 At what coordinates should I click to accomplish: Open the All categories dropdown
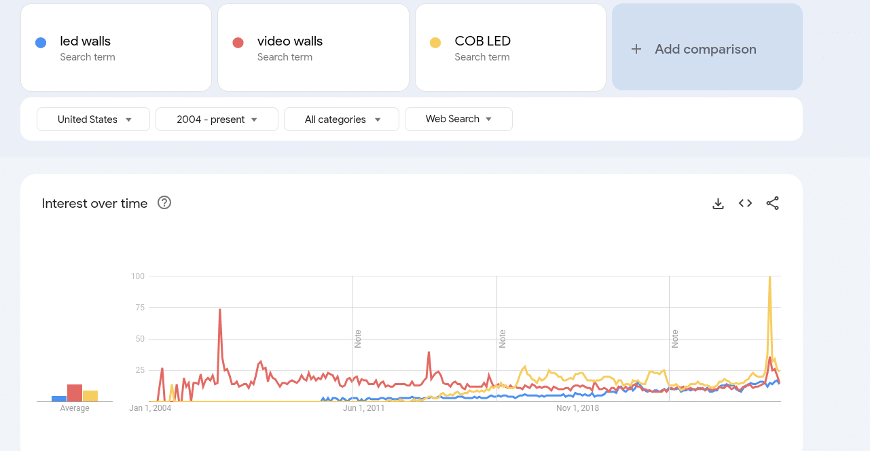pos(342,120)
